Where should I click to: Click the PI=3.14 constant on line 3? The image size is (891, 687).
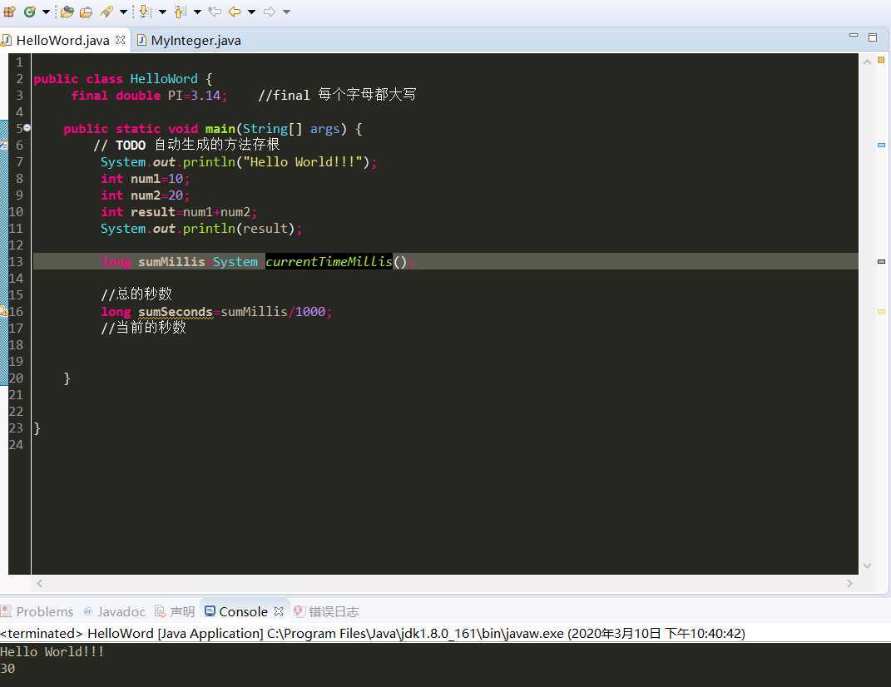(195, 95)
